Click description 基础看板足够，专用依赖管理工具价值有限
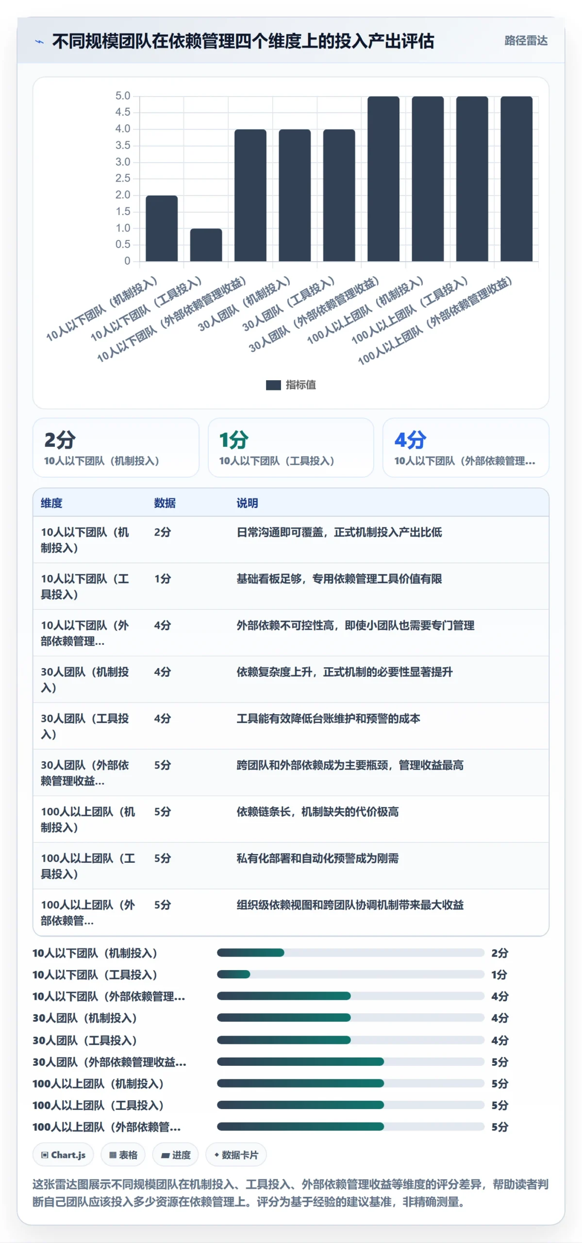The width and height of the screenshot is (582, 1243). pos(339,579)
